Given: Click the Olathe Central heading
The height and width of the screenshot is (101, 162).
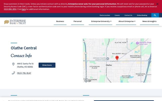Looking at the screenshot, I should 24,48.
